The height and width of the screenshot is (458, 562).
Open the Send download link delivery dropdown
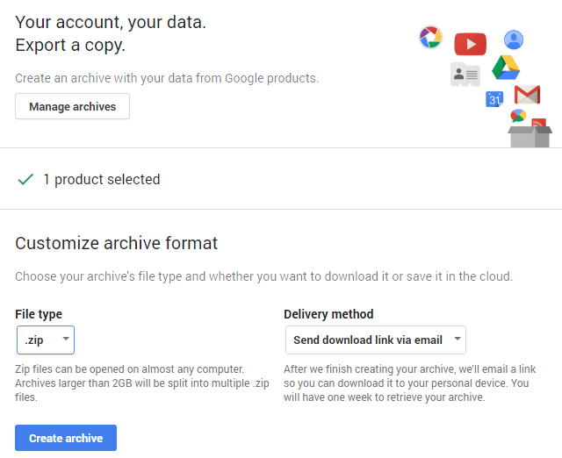coord(375,340)
